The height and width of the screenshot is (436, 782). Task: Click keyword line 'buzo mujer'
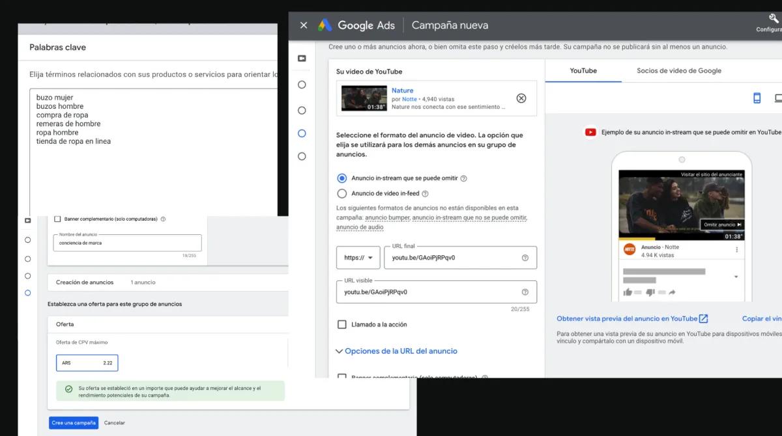point(55,98)
